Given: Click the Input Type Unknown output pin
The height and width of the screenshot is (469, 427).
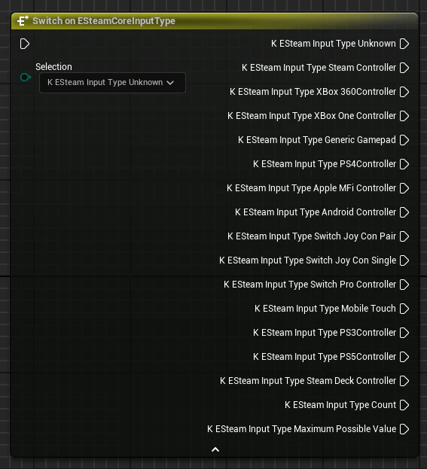Looking at the screenshot, I should click(x=404, y=44).
